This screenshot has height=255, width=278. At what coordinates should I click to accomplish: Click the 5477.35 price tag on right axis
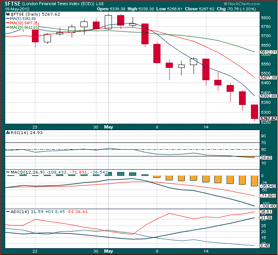click(268, 78)
